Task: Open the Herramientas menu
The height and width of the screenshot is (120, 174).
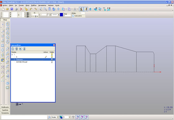Action: tap(42, 6)
